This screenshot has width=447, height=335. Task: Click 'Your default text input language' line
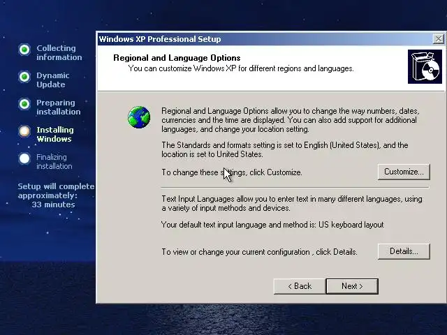point(272,225)
